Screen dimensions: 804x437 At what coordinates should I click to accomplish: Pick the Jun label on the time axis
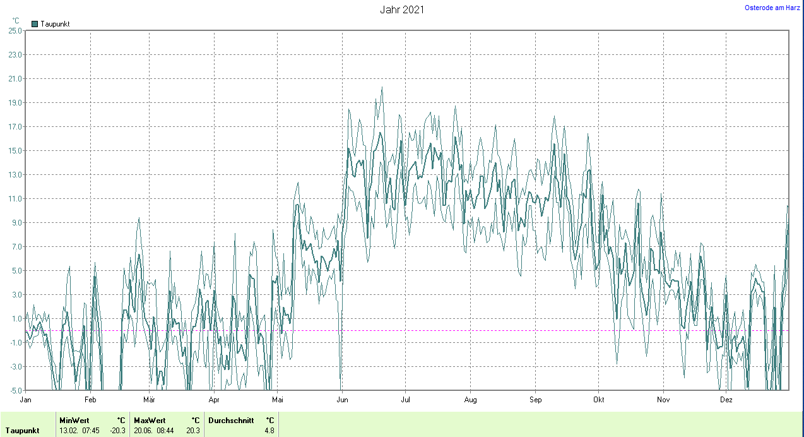pyautogui.click(x=342, y=400)
